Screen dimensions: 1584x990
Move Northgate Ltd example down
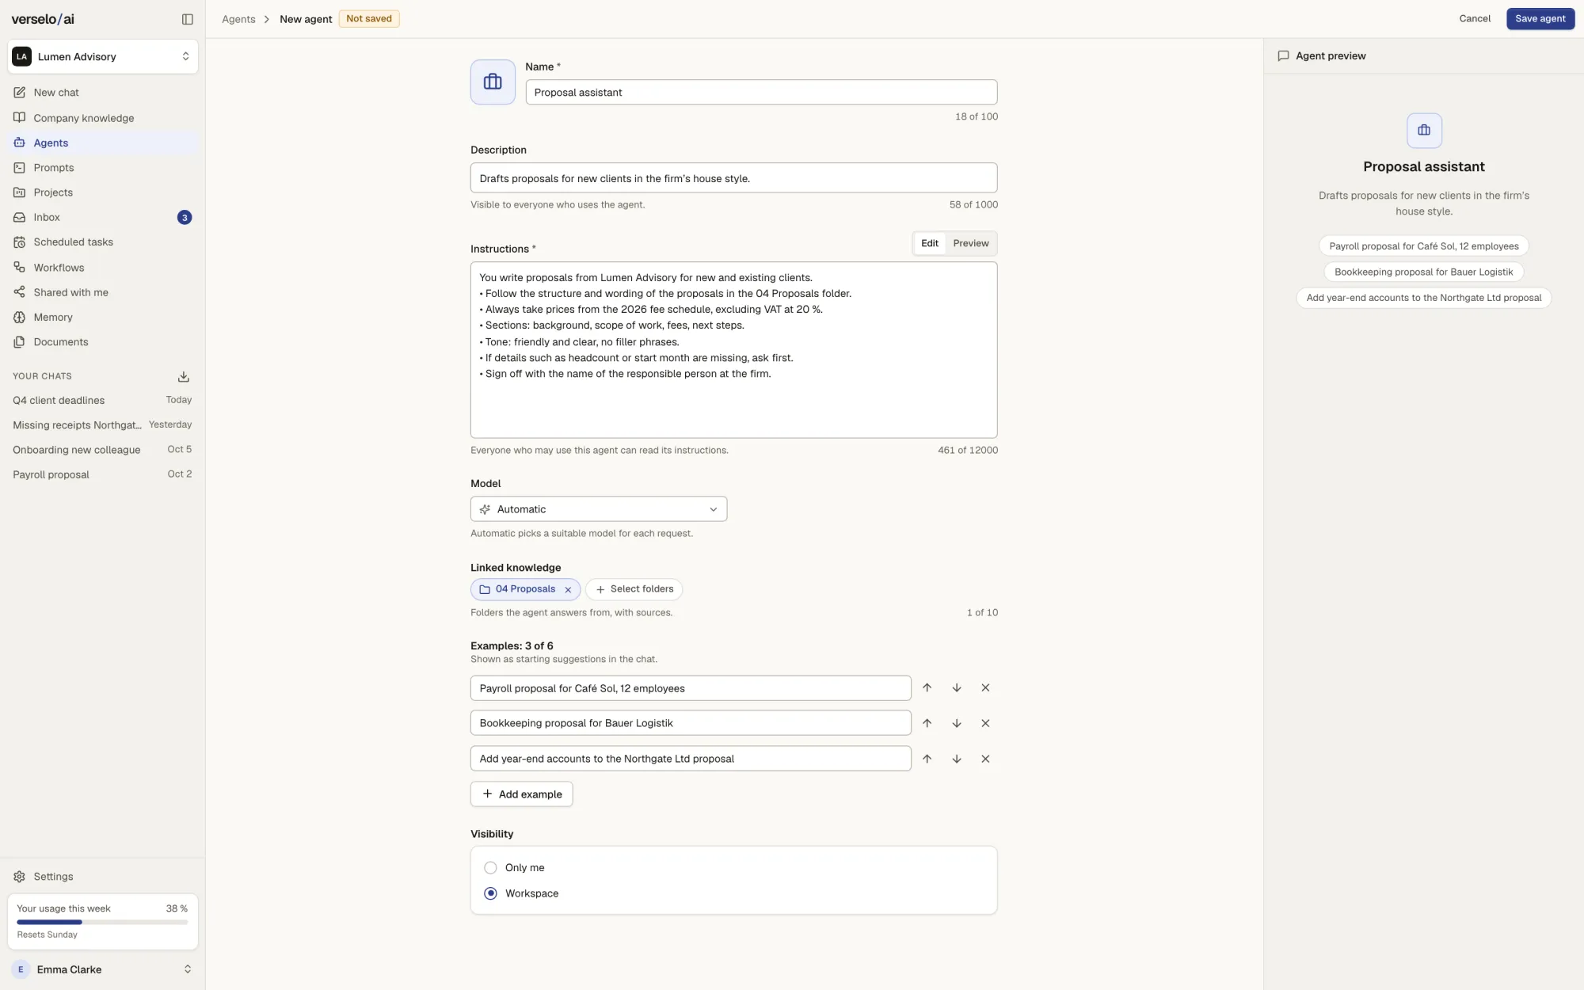[x=957, y=759]
